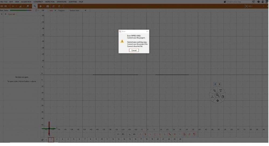The image size is (269, 146).
Task: Close the radial navigation widget
Action: click(x=219, y=84)
